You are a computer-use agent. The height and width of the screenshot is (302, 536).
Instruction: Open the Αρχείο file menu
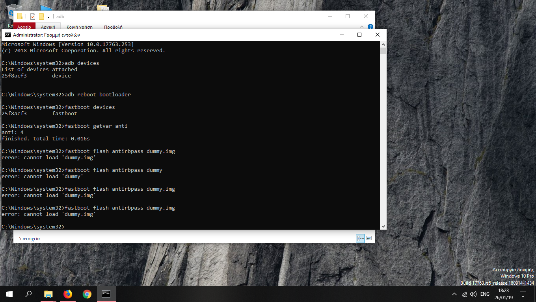coord(24,27)
